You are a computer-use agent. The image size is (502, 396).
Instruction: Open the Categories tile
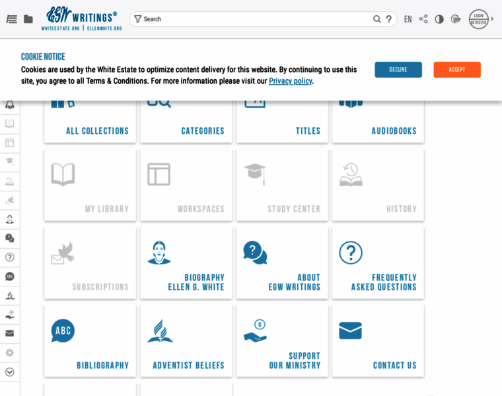click(x=186, y=121)
